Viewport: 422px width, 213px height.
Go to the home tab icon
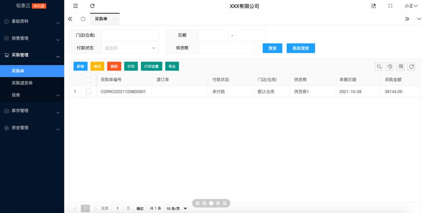click(83, 19)
